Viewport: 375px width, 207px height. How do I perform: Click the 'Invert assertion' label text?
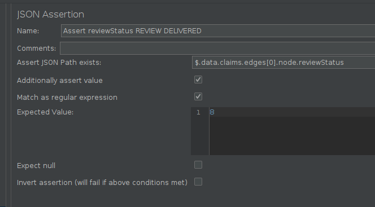102,183
